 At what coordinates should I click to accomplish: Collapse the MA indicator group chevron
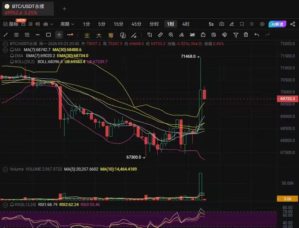[x=5, y=50]
